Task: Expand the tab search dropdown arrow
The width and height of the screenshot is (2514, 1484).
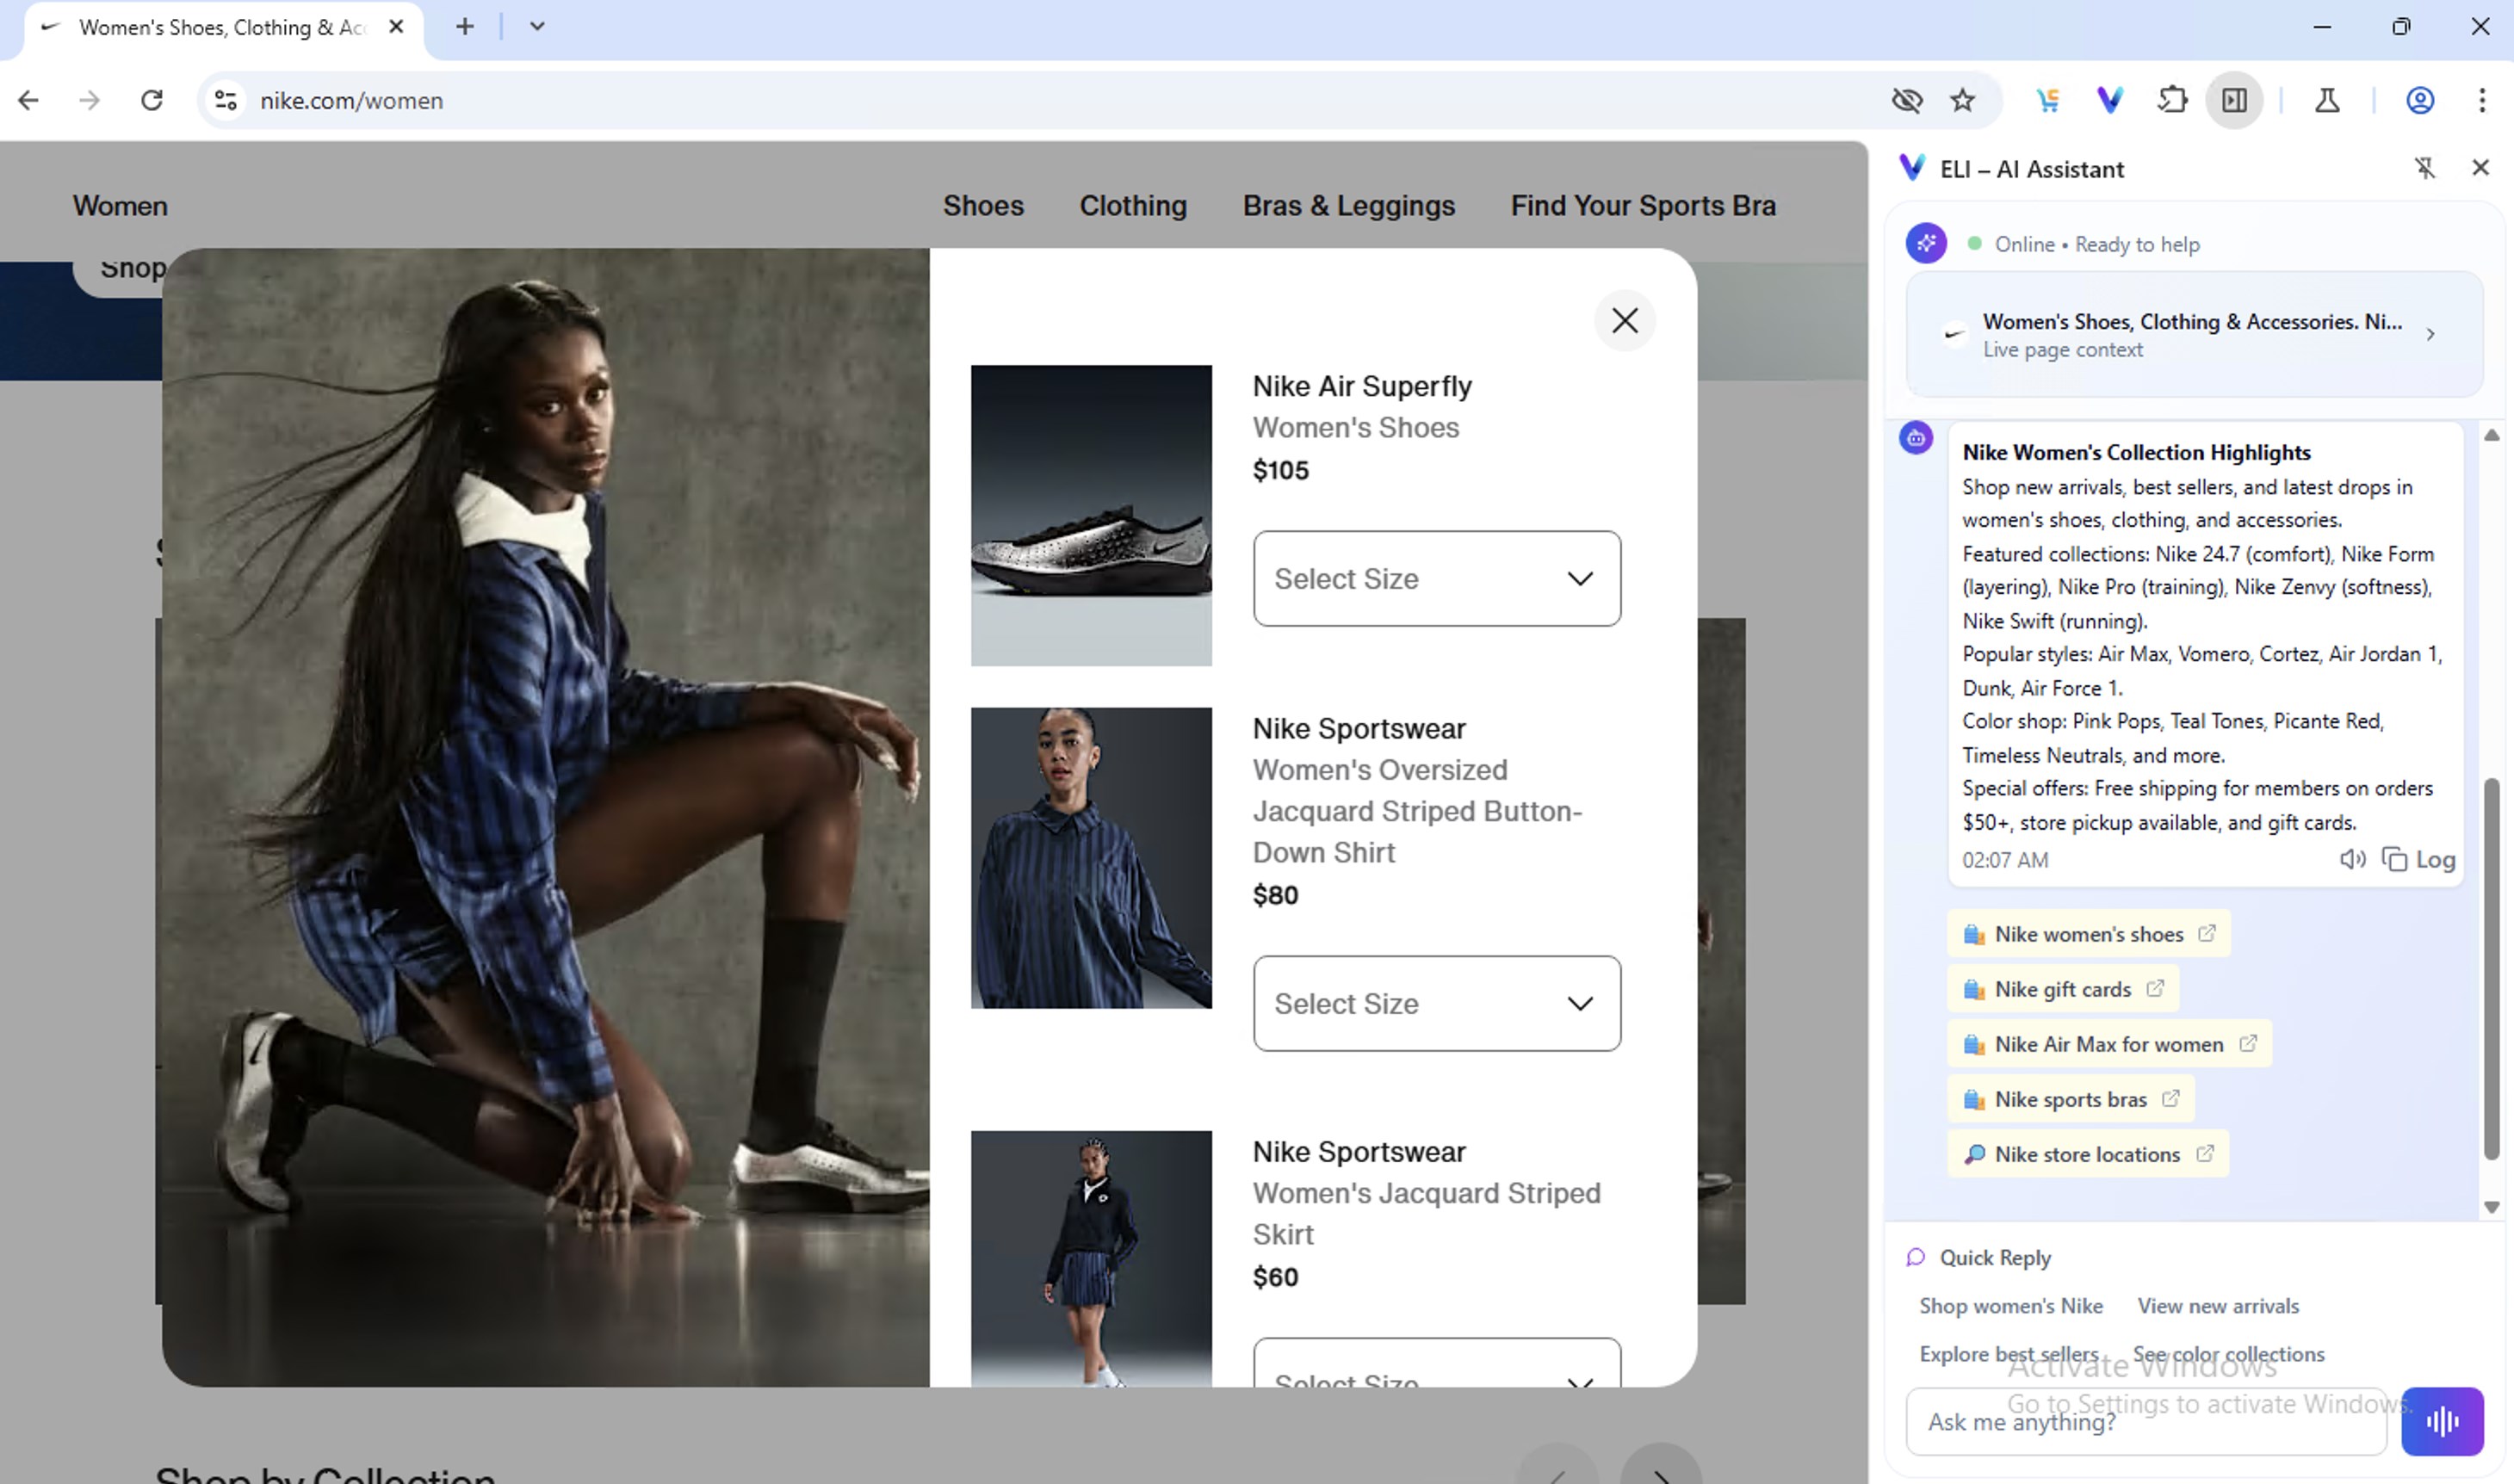Action: click(537, 27)
